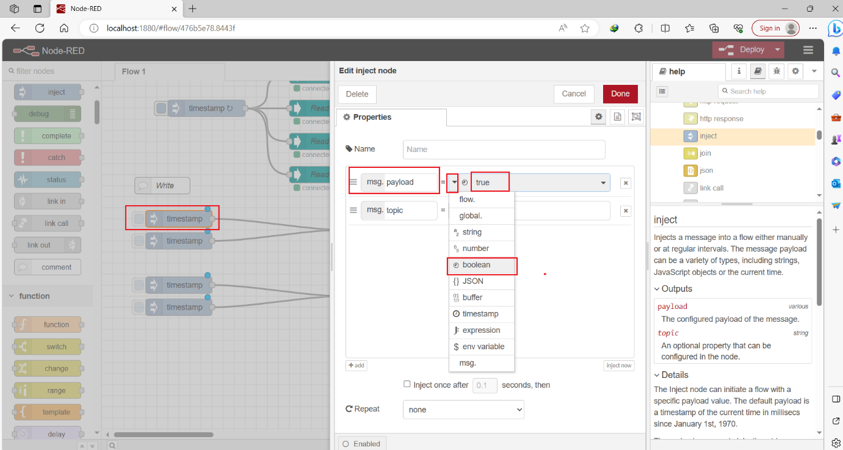Enable Inject once after checkbox
The width and height of the screenshot is (843, 450).
[407, 385]
